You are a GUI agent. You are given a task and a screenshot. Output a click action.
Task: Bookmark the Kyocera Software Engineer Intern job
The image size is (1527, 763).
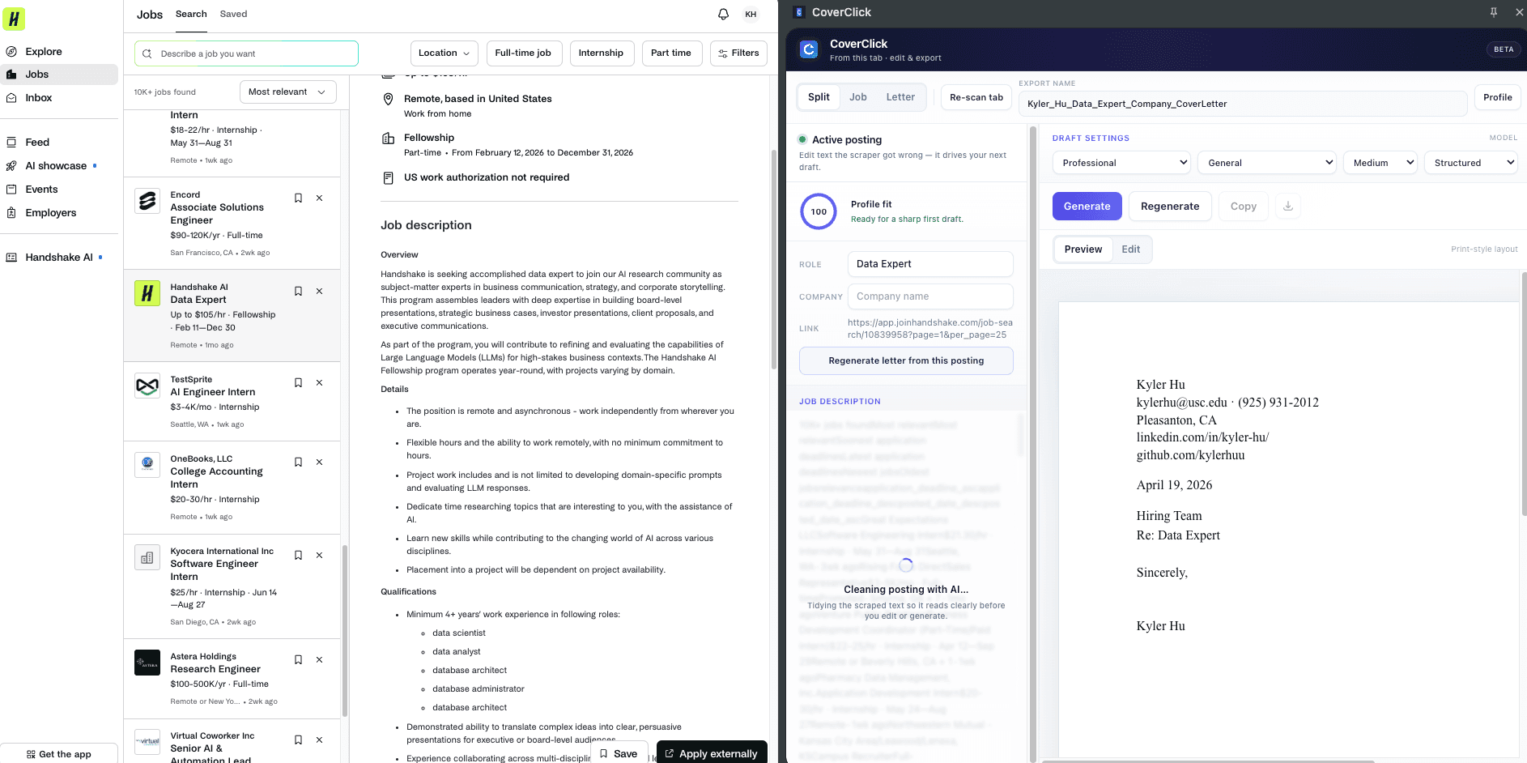pyautogui.click(x=298, y=555)
